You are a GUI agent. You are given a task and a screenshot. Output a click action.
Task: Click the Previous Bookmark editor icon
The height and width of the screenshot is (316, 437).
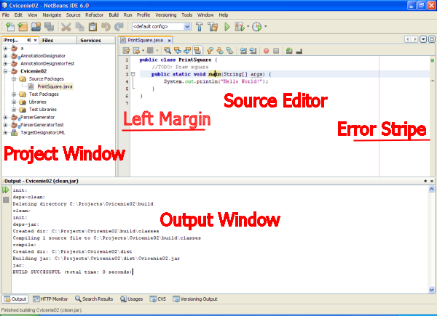(210, 50)
